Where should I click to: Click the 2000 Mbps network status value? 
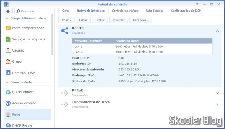click(x=142, y=81)
